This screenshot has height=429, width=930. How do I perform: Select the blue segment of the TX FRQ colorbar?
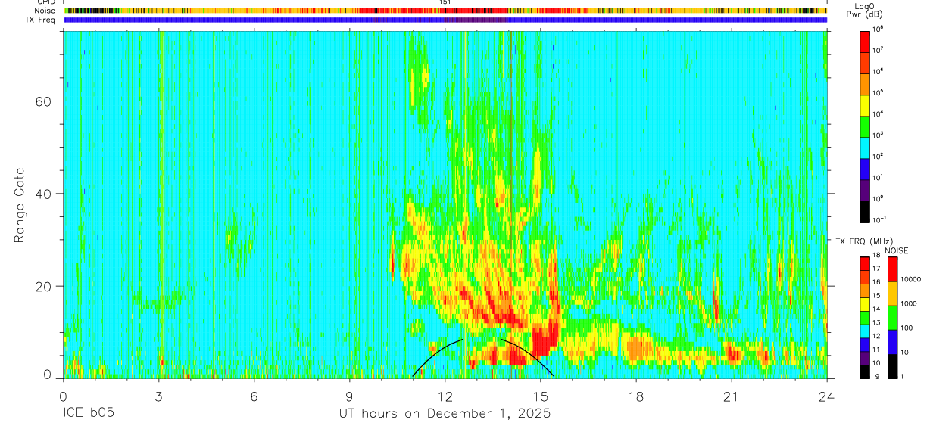[865, 345]
